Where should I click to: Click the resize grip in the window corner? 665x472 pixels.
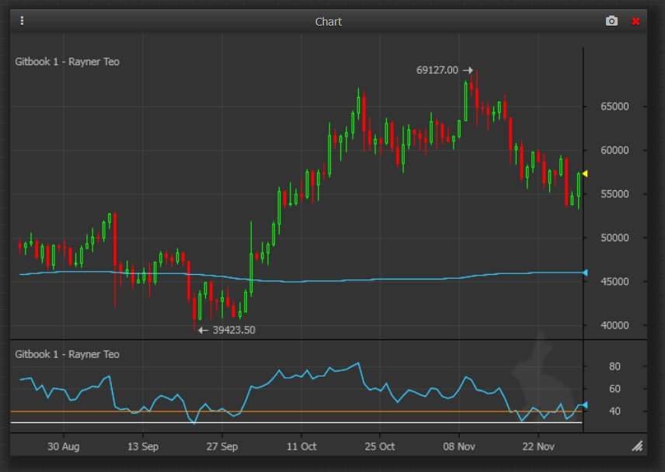point(637,446)
